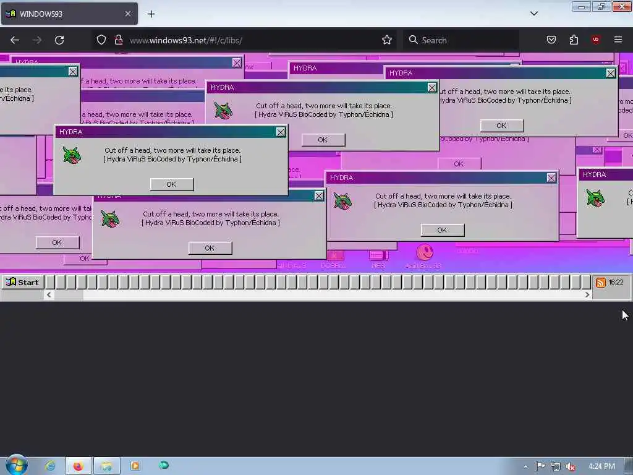Click the Windows93 Start button
The image size is (633, 475).
[x=23, y=282]
